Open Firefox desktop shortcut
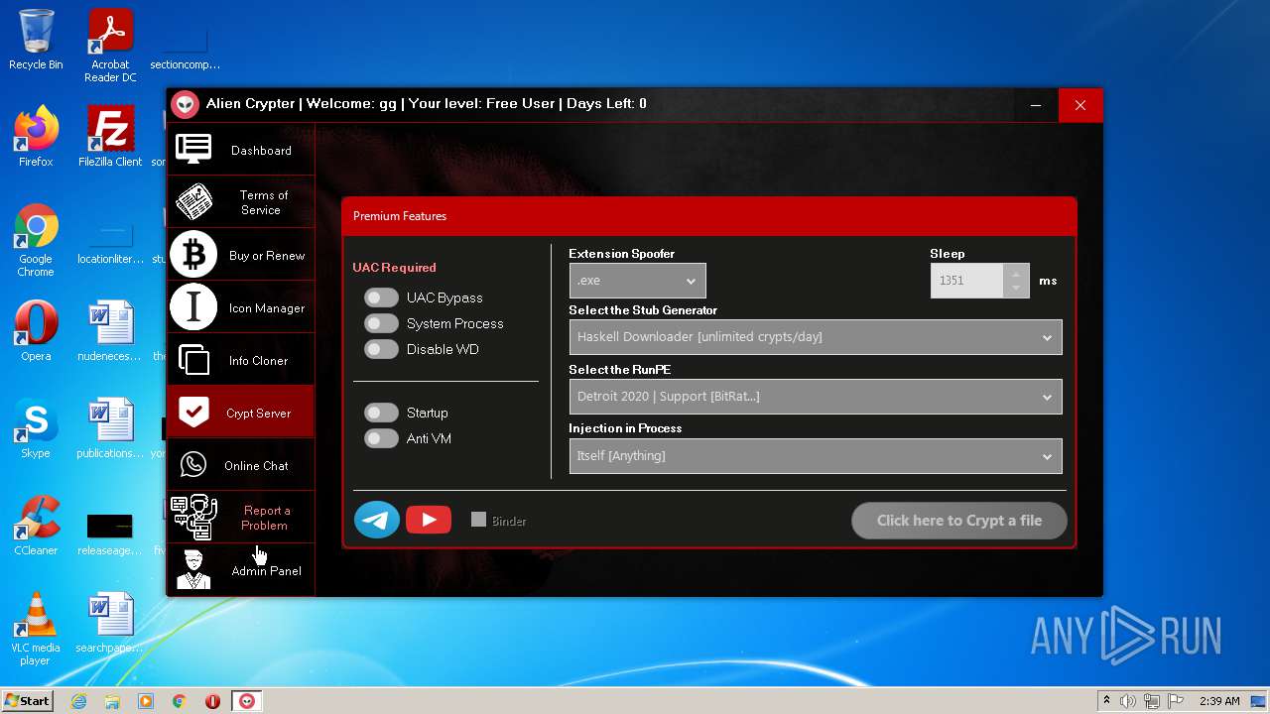Viewport: 1270px width, 714px height. pyautogui.click(x=36, y=137)
